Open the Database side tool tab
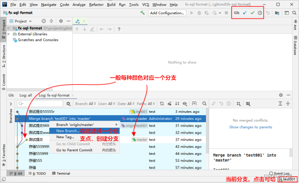 point(295,45)
